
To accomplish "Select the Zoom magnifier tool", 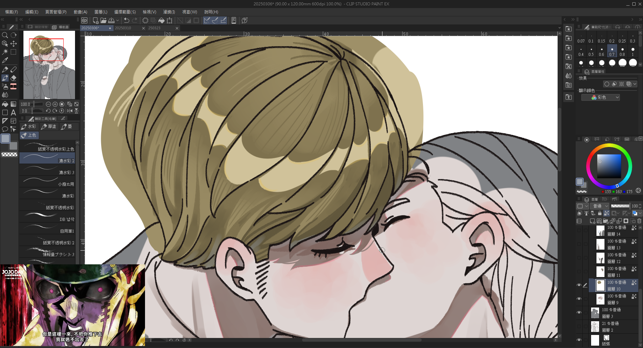I will click(x=5, y=35).
